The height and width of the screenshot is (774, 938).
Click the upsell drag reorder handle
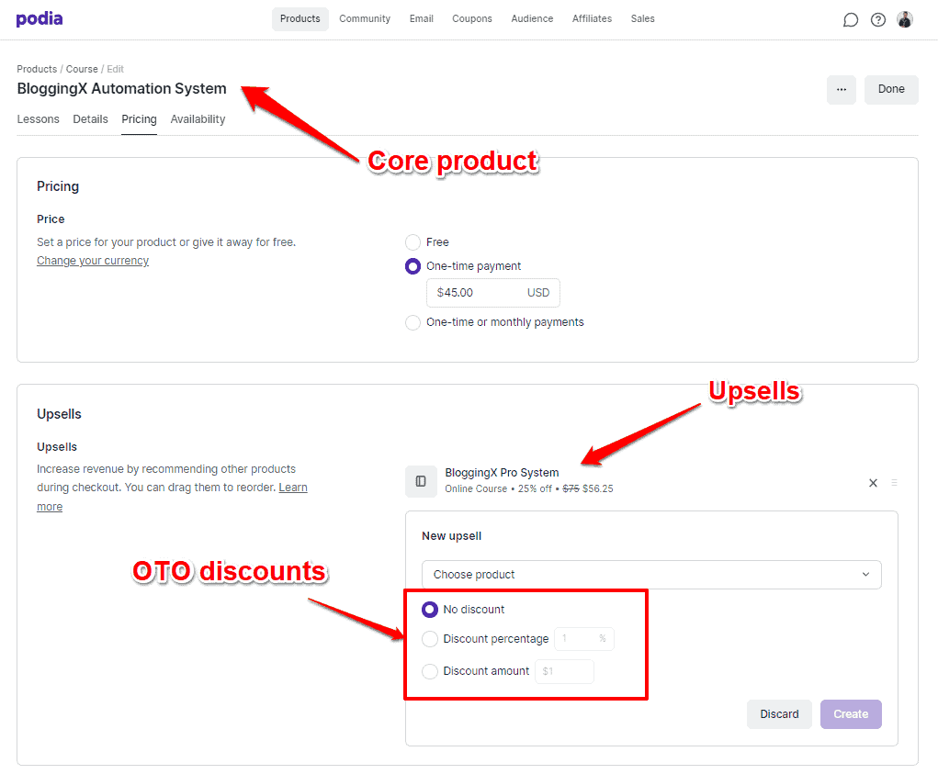[x=894, y=483]
